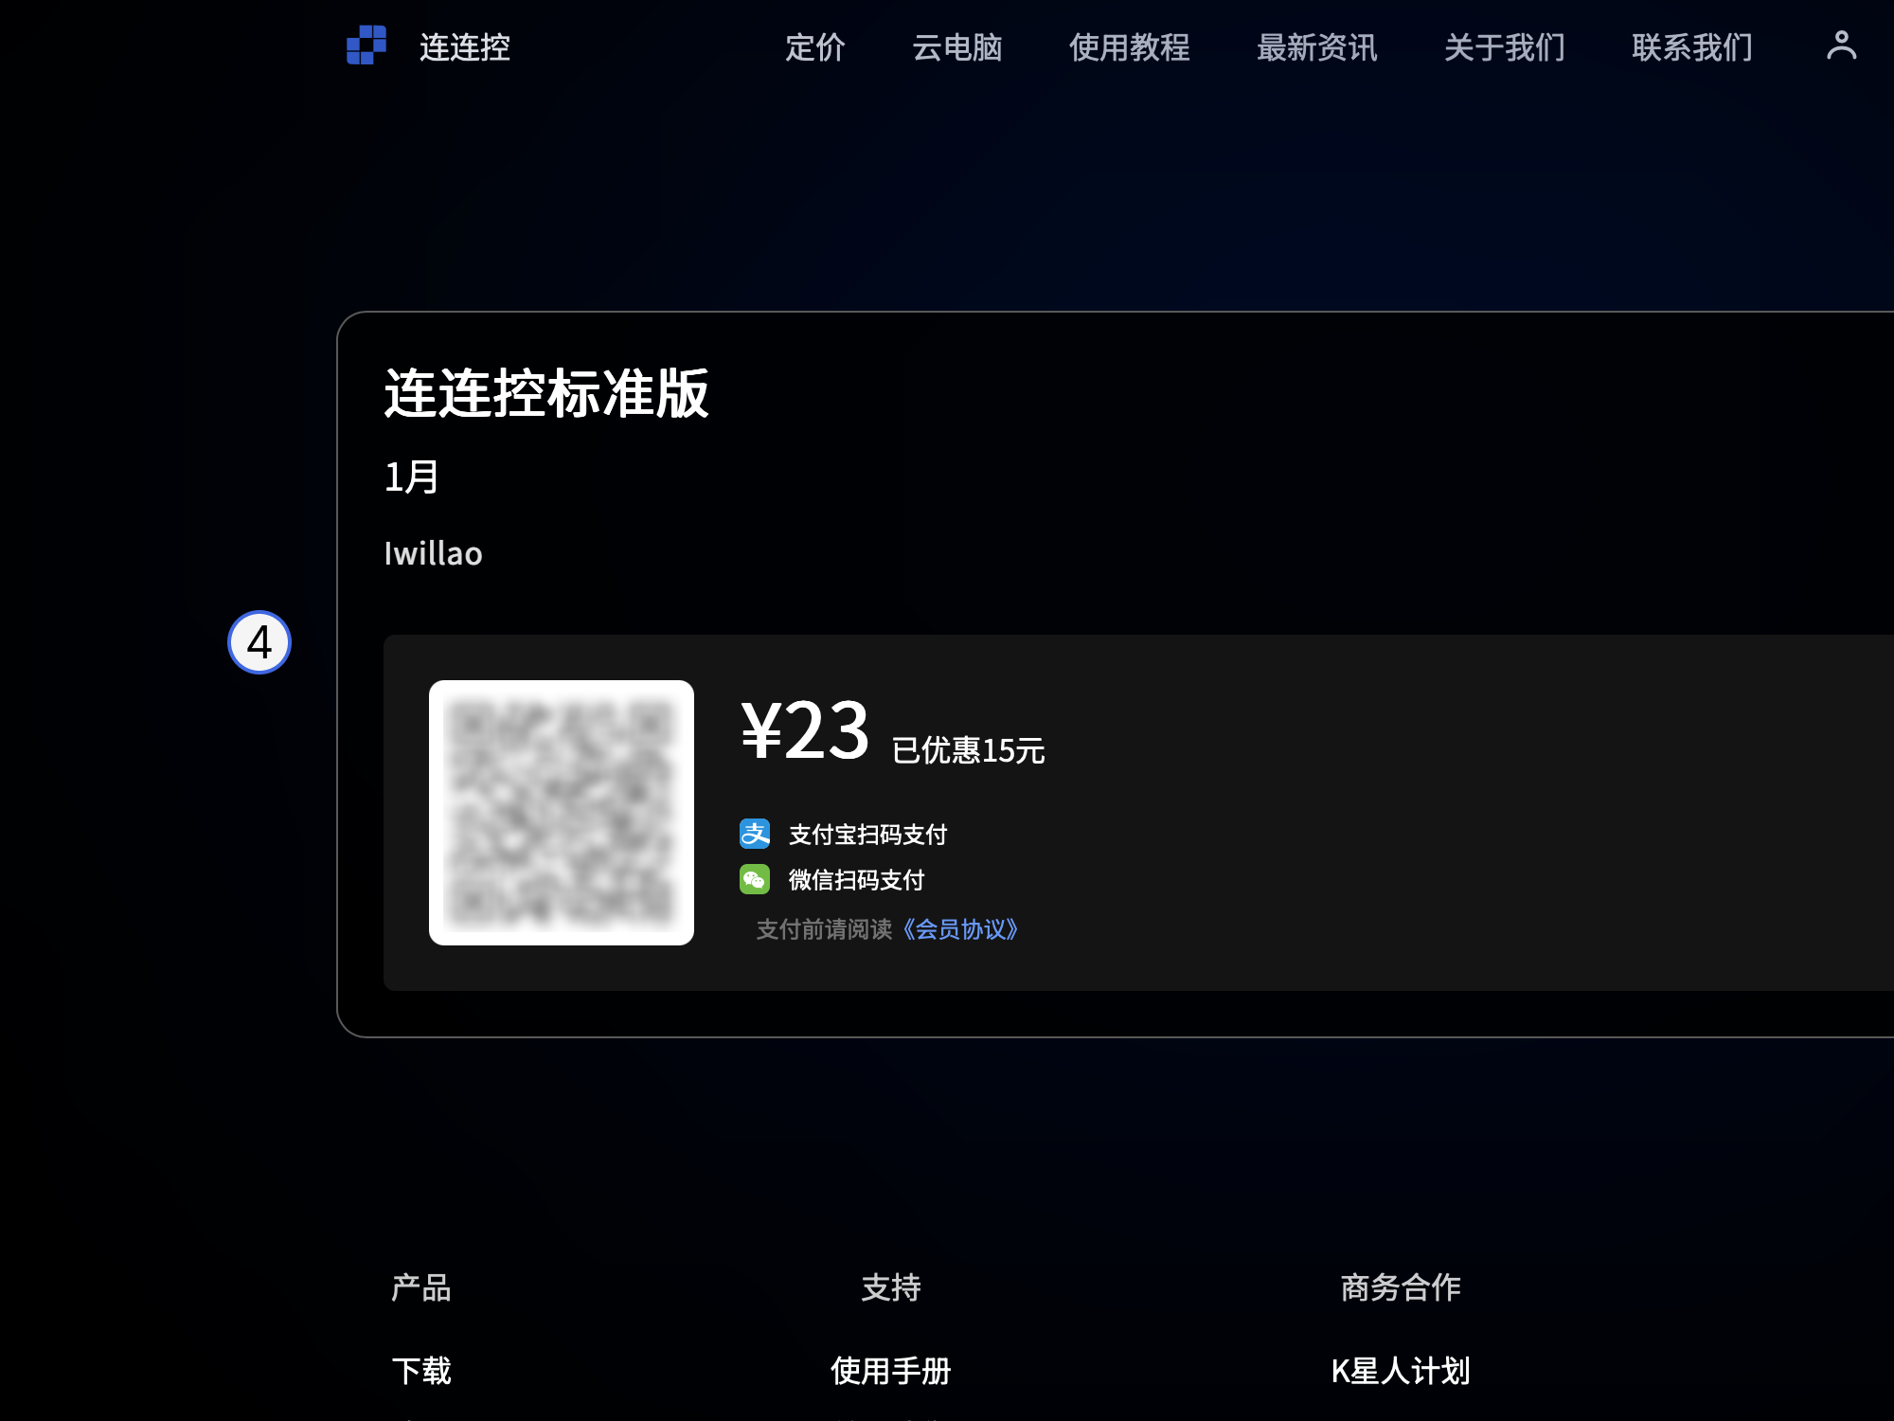The image size is (1894, 1421).
Task: Go to the 云电脑 page
Action: click(x=957, y=47)
